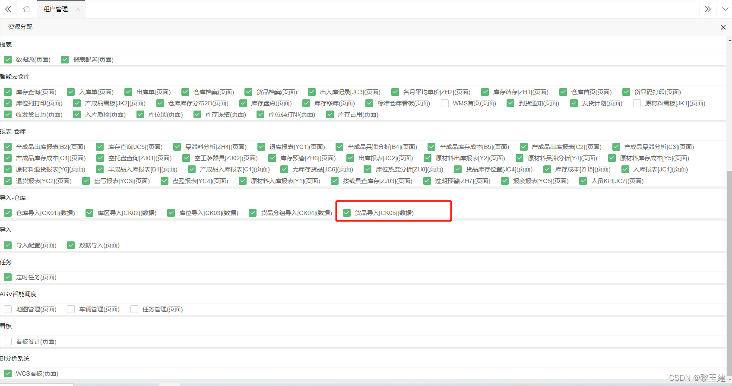This screenshot has height=386, width=732.
Task: Toggle 出库单(页面) checkbox
Action: coord(128,92)
